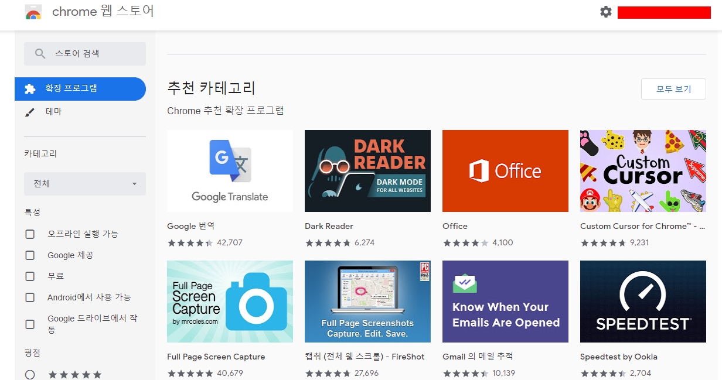Image resolution: width=722 pixels, height=380 pixels.
Task: Click the Dark Reader title link
Action: tap(329, 226)
